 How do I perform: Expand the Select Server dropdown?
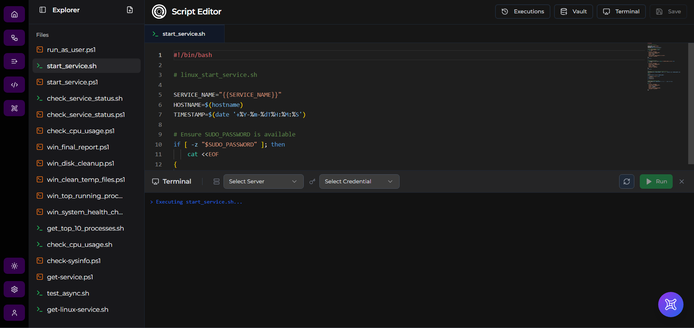[263, 182]
